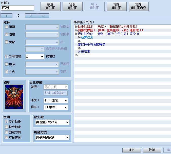Image resolution: width=171 pixels, height=154 pixels.
Task: Open the 優先權 dropdown
Action: coord(52,122)
